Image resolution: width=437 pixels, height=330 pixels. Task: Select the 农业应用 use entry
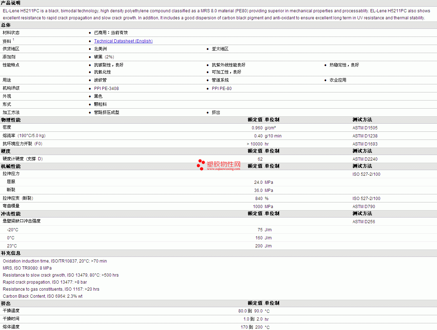coord(338,80)
